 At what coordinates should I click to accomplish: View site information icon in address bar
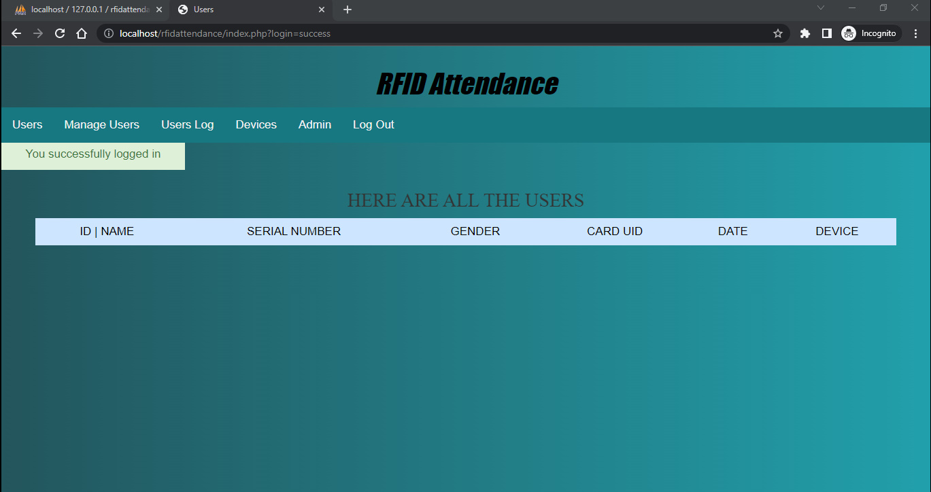[x=109, y=33]
